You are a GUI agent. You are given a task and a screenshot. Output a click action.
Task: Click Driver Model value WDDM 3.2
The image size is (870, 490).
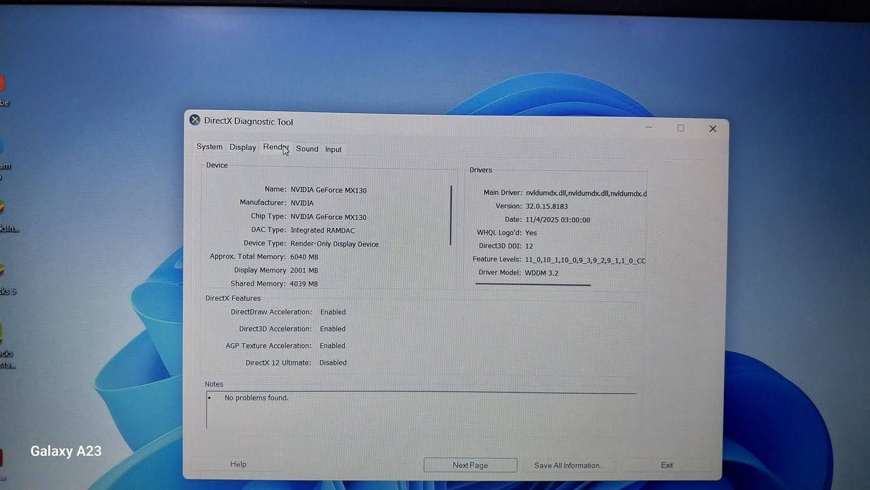pos(541,273)
